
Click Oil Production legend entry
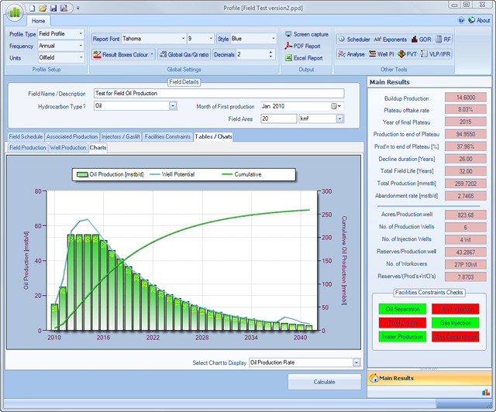[x=110, y=174]
